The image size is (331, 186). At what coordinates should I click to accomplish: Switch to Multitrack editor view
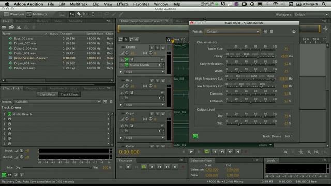(37, 14)
